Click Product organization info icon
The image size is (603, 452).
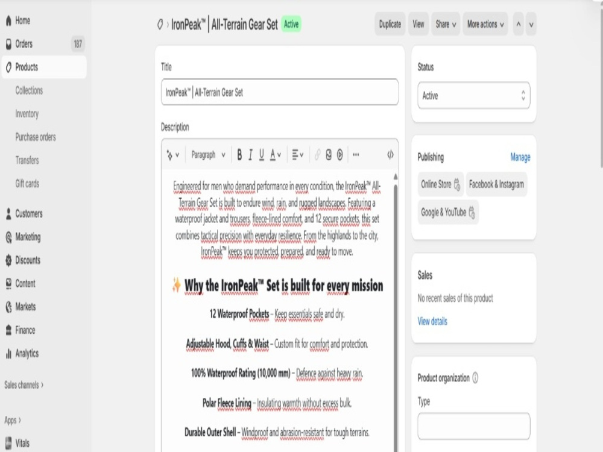[475, 378]
